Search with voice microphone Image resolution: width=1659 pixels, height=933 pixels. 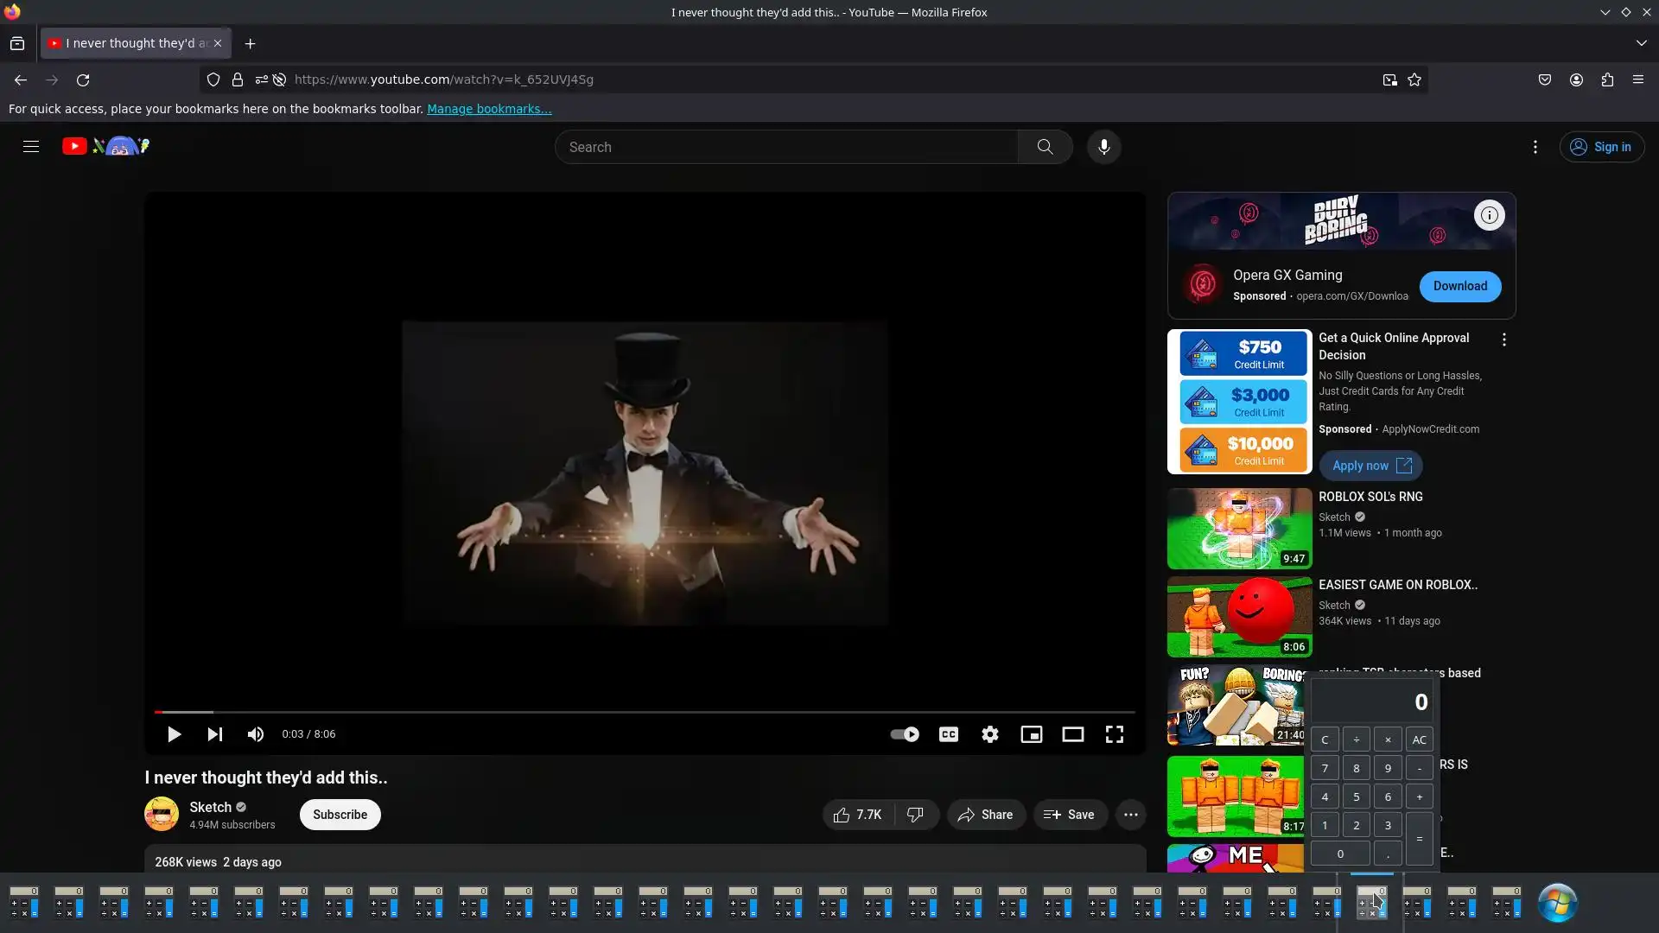pos(1103,147)
